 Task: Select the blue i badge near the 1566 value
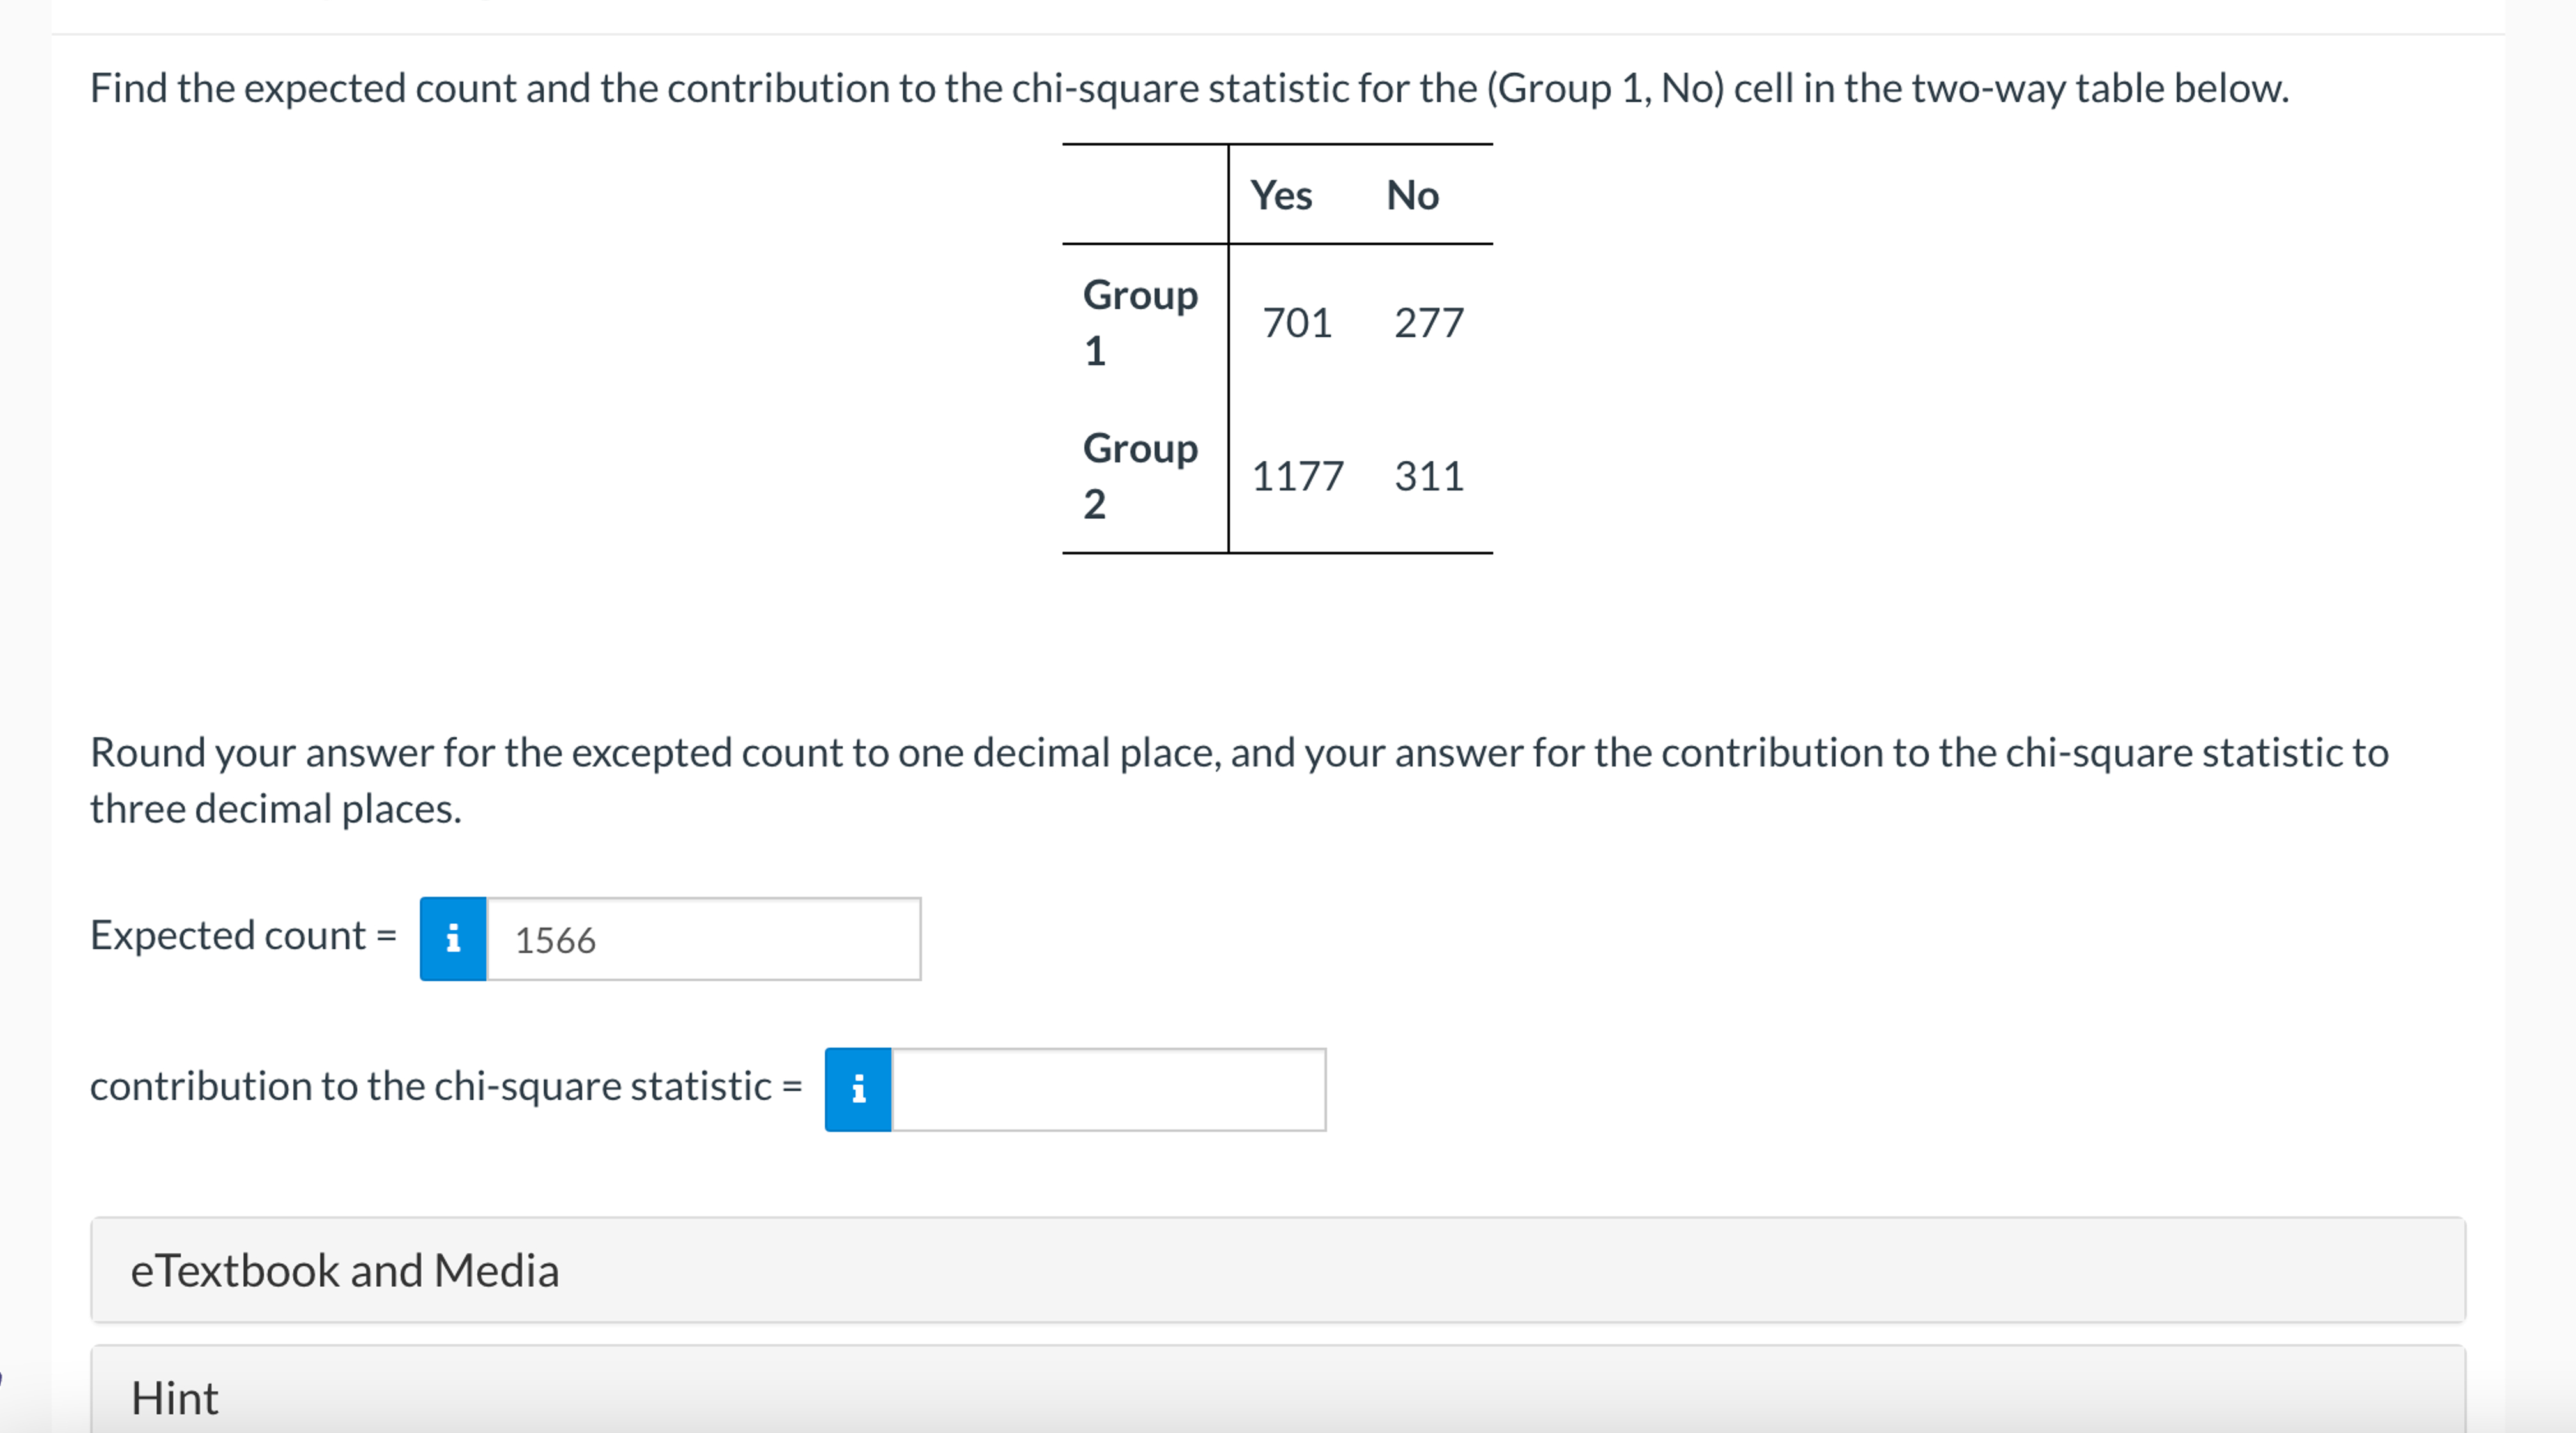click(x=453, y=938)
